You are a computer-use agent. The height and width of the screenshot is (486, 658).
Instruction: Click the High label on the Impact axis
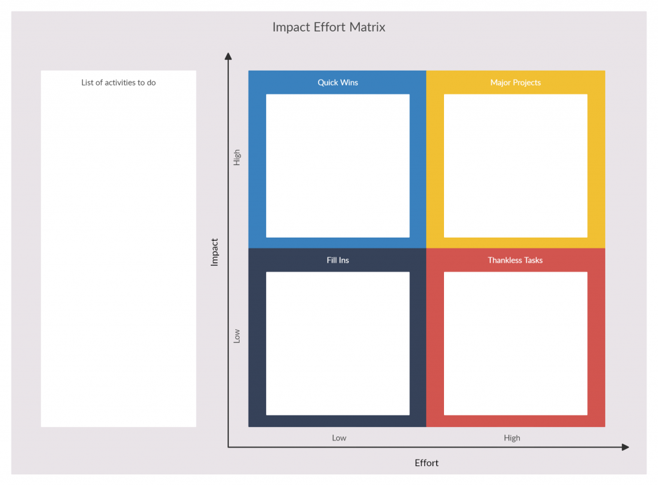click(236, 157)
